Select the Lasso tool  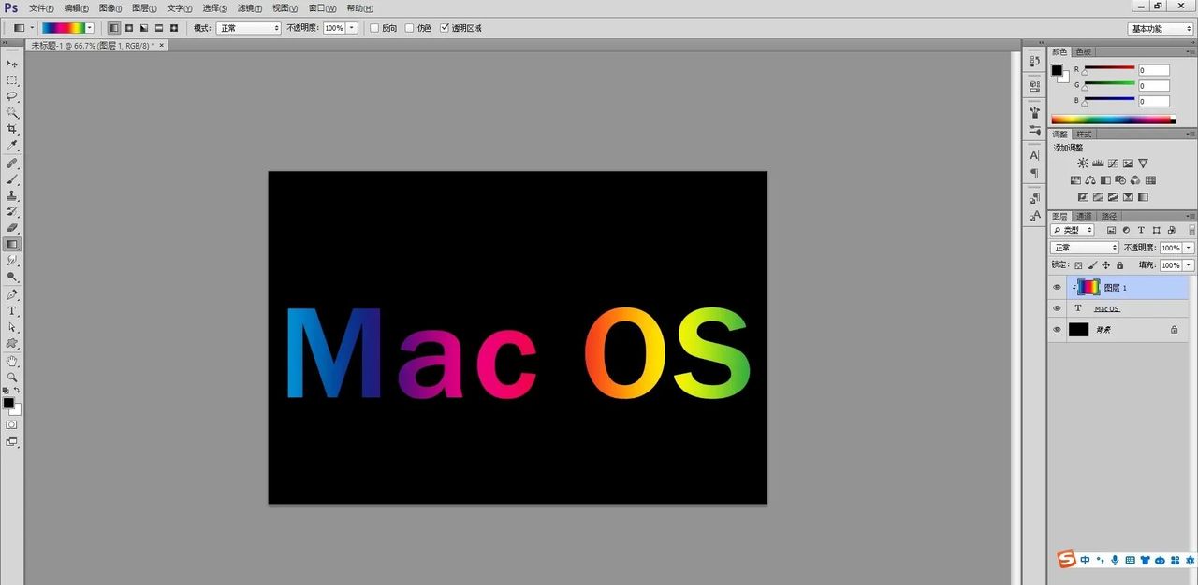(12, 96)
